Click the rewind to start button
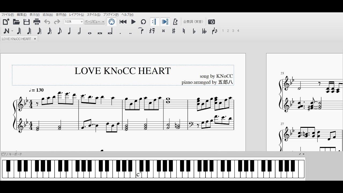Screen dimensions: 343x193 [x=123, y=22]
